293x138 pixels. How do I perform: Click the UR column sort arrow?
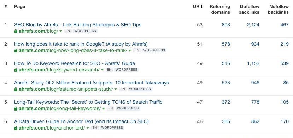point(201,7)
